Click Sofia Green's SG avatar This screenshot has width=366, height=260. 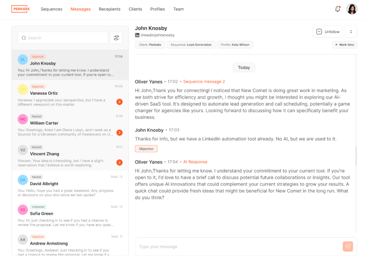22,210
